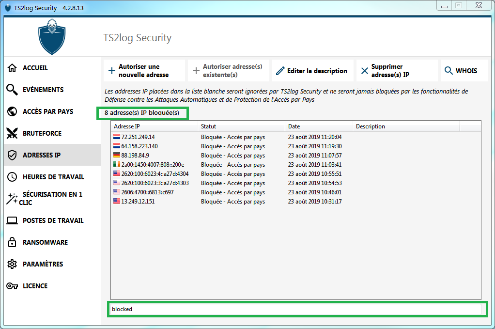Open the Postes de travail section
The height and width of the screenshot is (329, 495).
click(x=52, y=220)
